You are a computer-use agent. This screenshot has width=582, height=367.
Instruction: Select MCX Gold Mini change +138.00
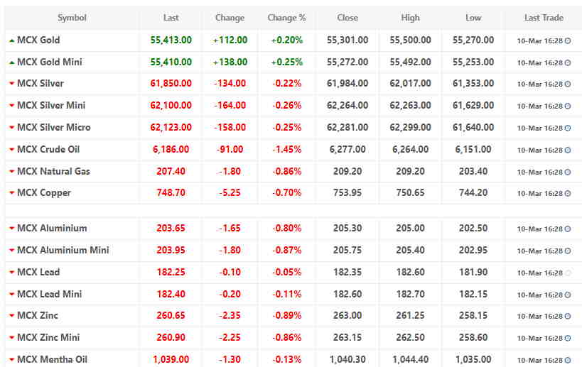point(230,62)
